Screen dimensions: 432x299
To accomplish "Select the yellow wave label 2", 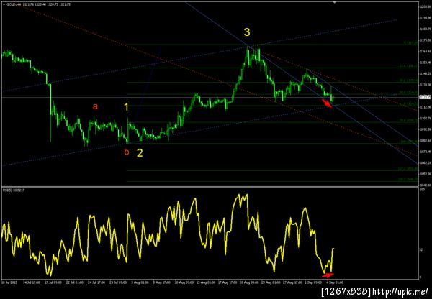I will coord(140,153).
